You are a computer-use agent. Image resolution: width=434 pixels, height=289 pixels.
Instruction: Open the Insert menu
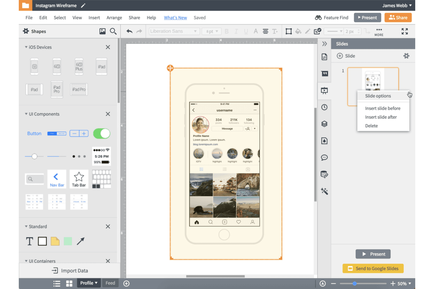[94, 18]
